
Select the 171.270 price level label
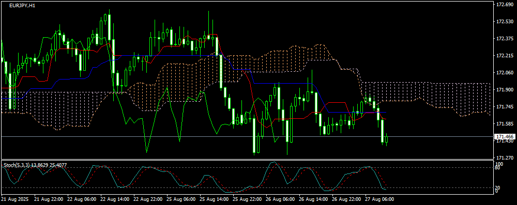(505, 158)
